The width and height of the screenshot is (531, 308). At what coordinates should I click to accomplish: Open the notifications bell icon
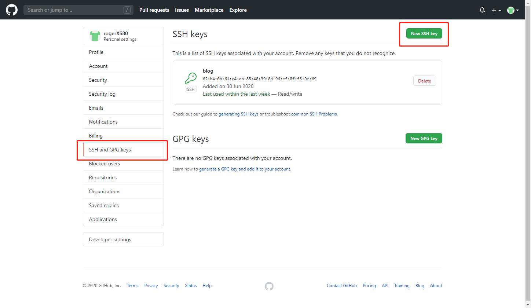click(x=482, y=10)
